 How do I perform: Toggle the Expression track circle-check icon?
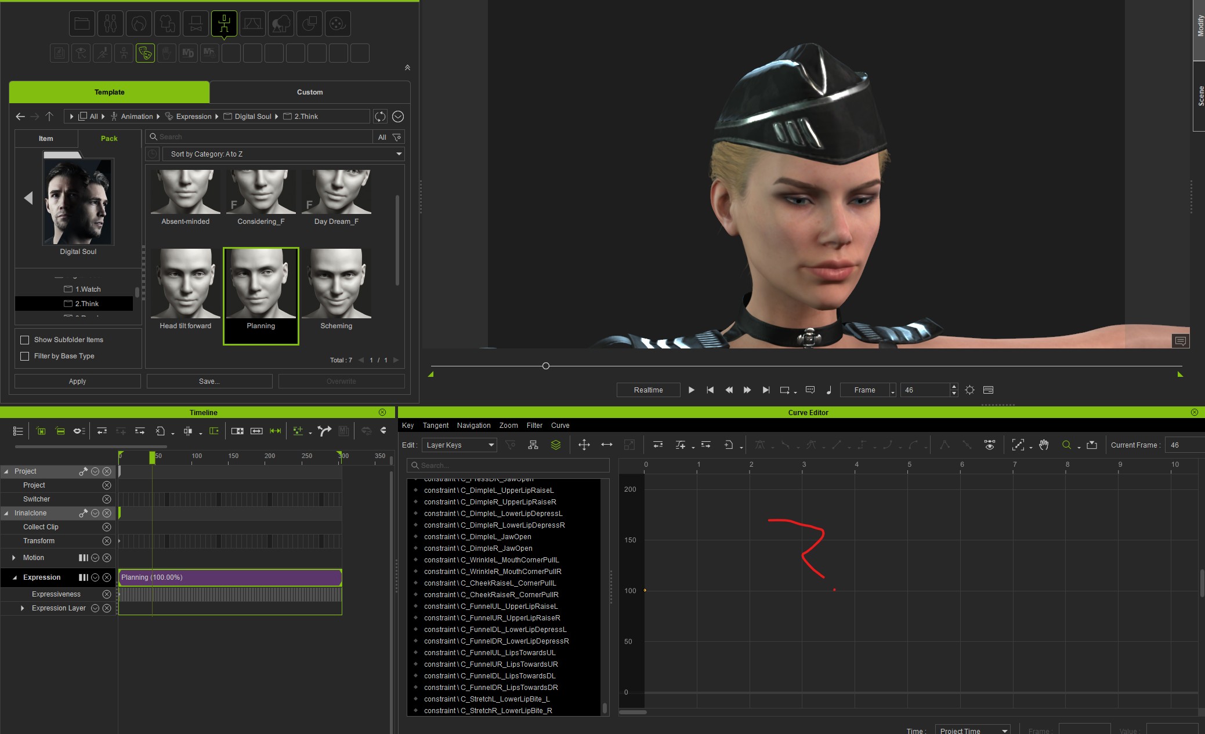[x=95, y=577]
